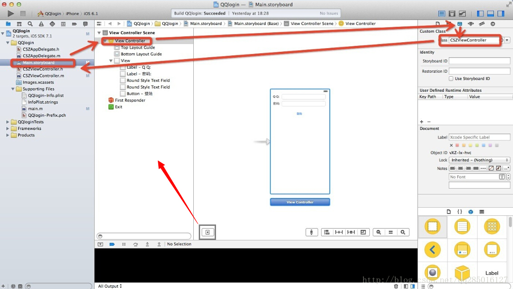Open the Symbol navigator tab
Image resolution: width=513 pixels, height=289 pixels.
(x=19, y=24)
